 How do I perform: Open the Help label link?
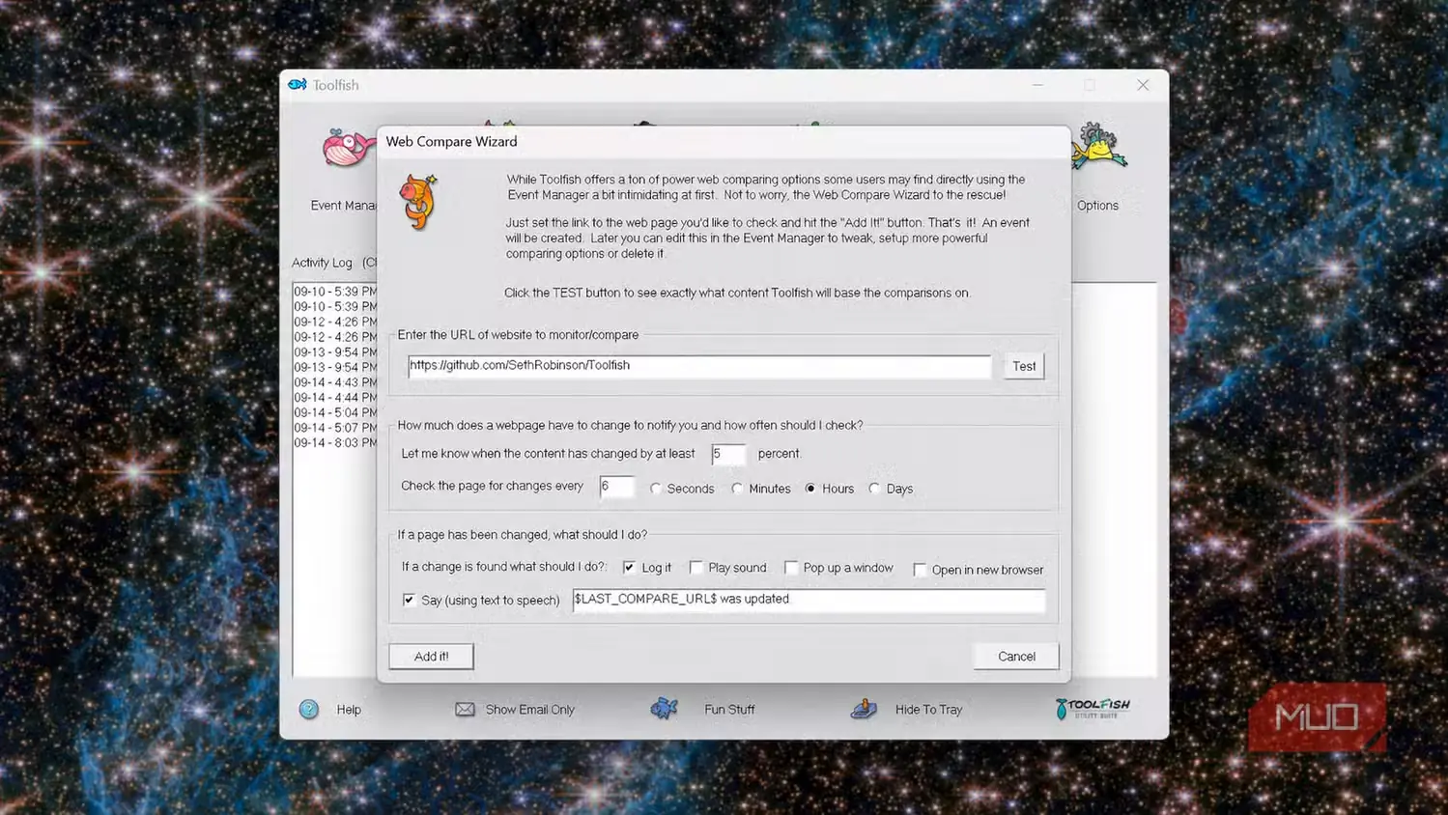[349, 710]
